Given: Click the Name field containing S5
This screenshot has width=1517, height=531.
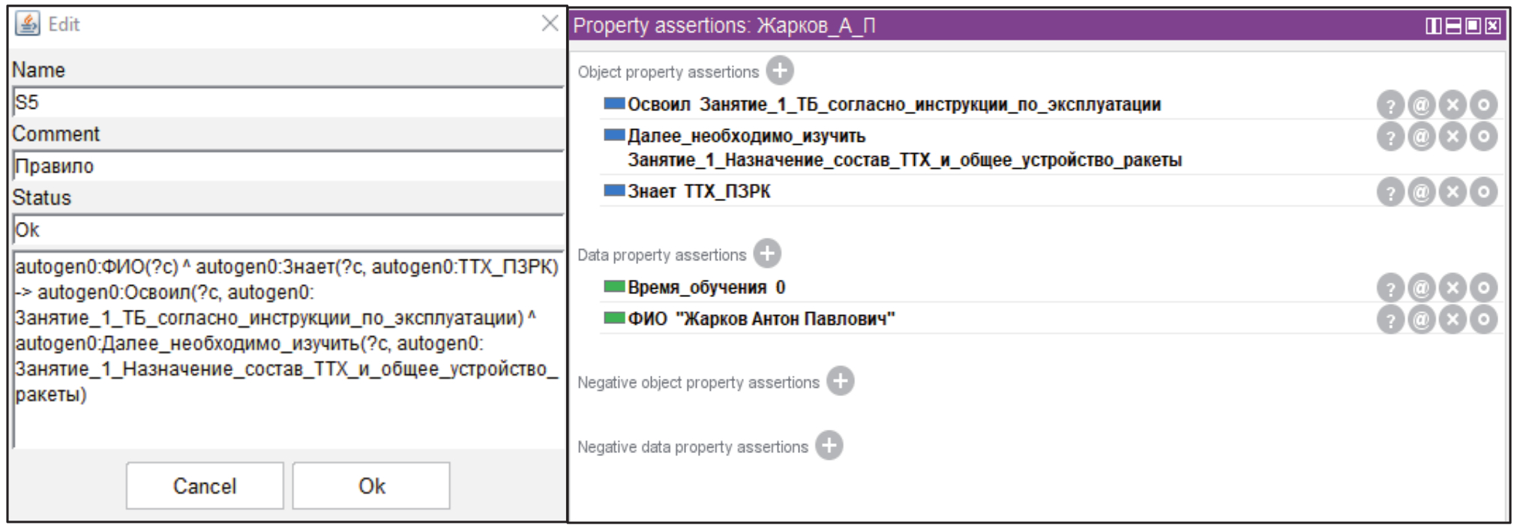Looking at the screenshot, I should [x=287, y=103].
